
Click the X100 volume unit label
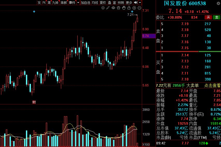(x=146, y=145)
